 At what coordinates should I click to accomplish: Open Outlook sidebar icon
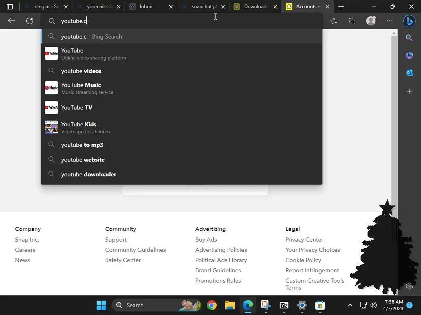point(409,73)
